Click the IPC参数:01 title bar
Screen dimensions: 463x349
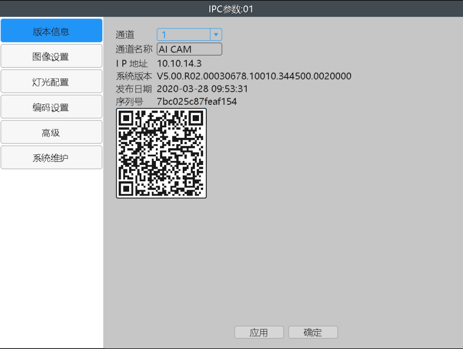click(231, 8)
